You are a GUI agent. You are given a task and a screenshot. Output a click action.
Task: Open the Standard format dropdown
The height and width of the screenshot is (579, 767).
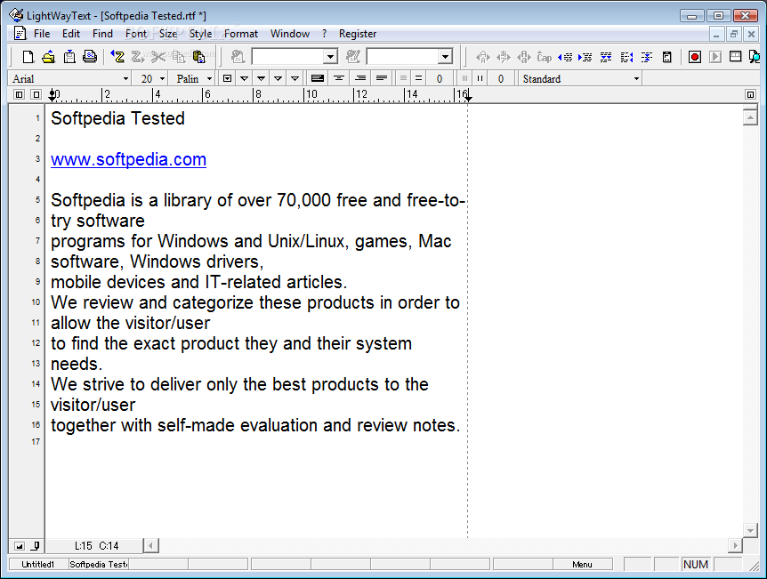[636, 79]
